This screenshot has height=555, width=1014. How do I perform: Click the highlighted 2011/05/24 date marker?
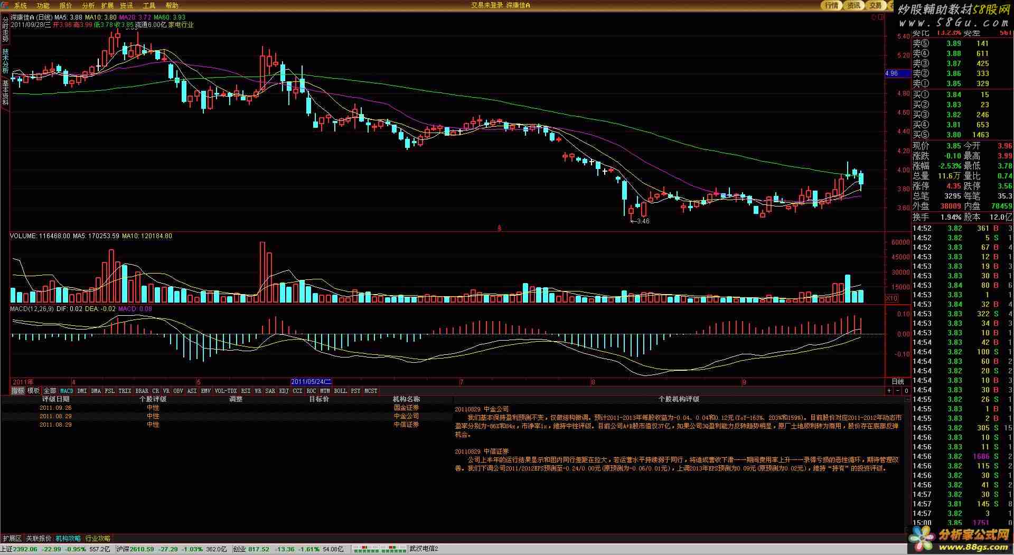(311, 382)
